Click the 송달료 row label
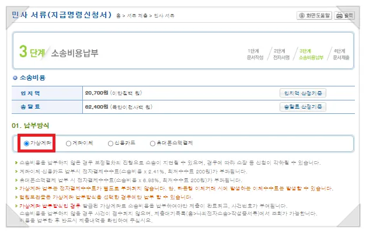Viewport: 366px width, 233px height. pos(30,107)
